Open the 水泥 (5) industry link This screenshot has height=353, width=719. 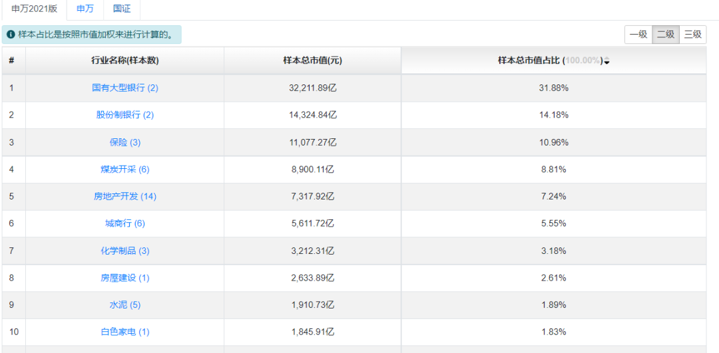[125, 305]
